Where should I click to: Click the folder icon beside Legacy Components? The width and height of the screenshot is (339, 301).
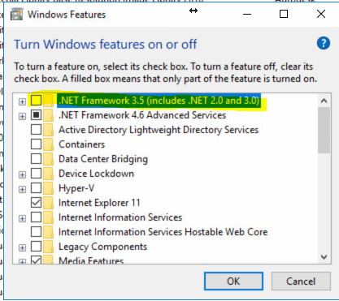pyautogui.click(x=48, y=247)
